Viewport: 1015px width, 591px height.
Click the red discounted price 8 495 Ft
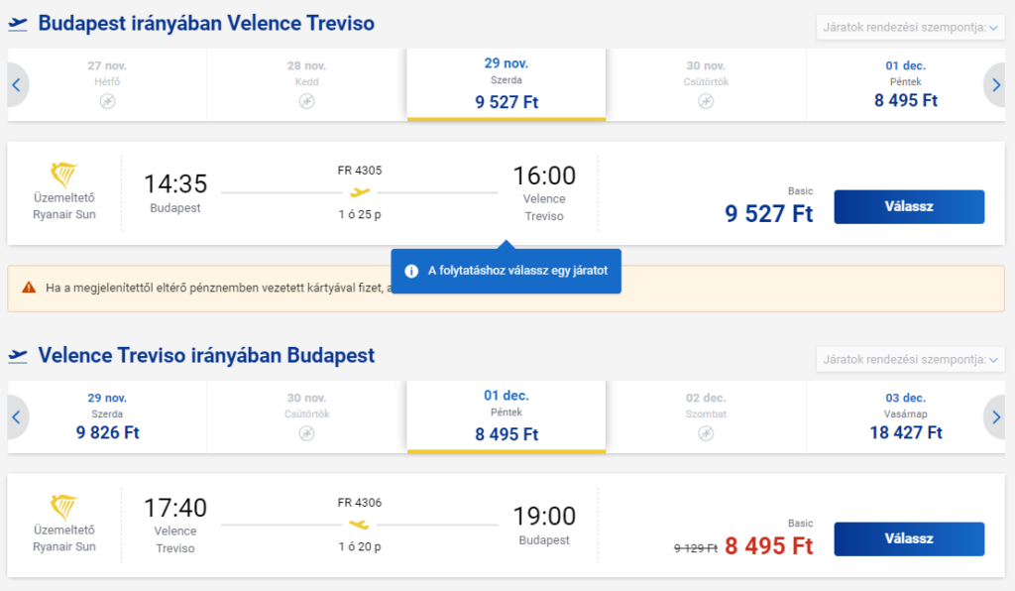click(769, 545)
